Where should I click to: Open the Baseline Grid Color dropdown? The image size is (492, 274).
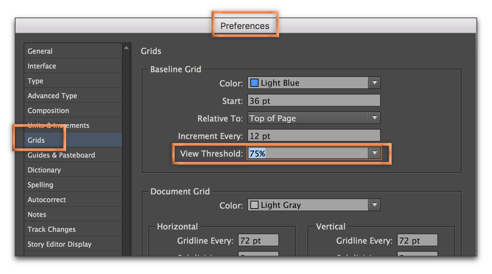374,83
